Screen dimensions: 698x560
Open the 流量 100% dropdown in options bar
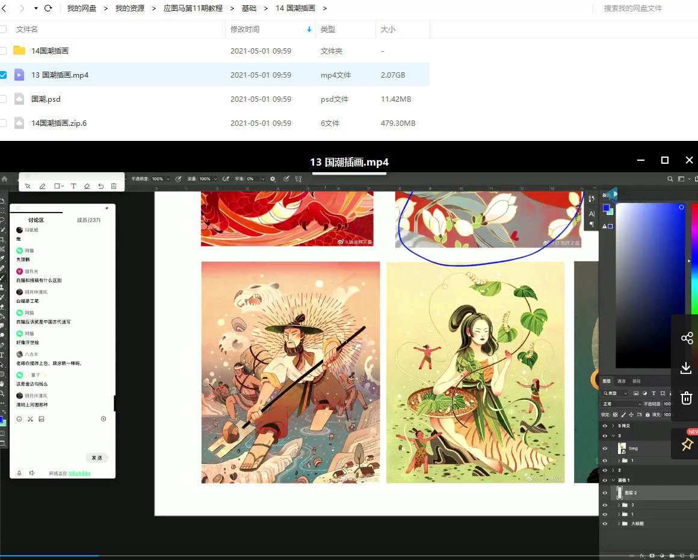pos(215,179)
